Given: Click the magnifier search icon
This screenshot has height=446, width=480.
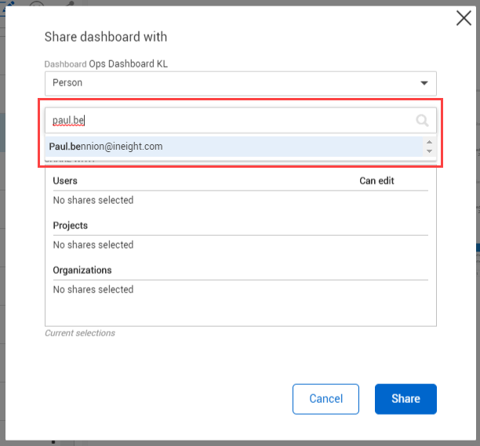Looking at the screenshot, I should click(422, 120).
